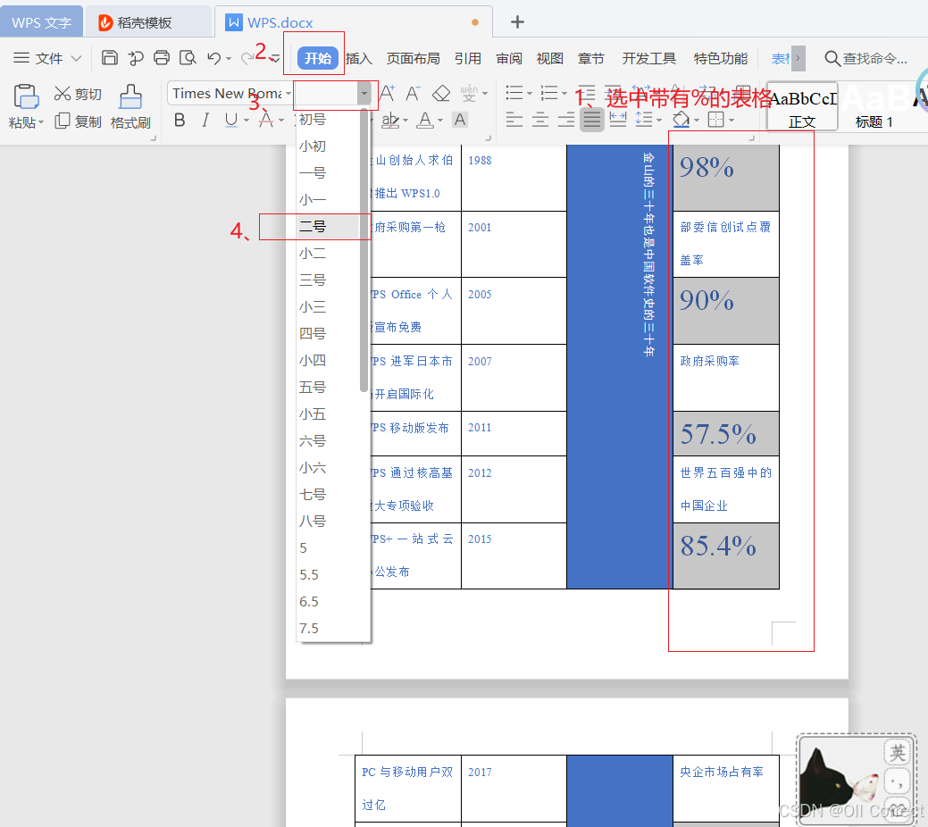This screenshot has height=827, width=928.
Task: Click the Undo arrow icon
Action: pos(213,57)
